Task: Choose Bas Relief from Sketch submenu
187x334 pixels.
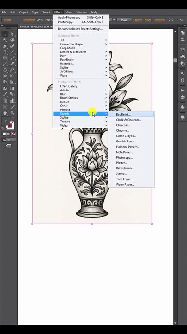Action: click(131, 115)
